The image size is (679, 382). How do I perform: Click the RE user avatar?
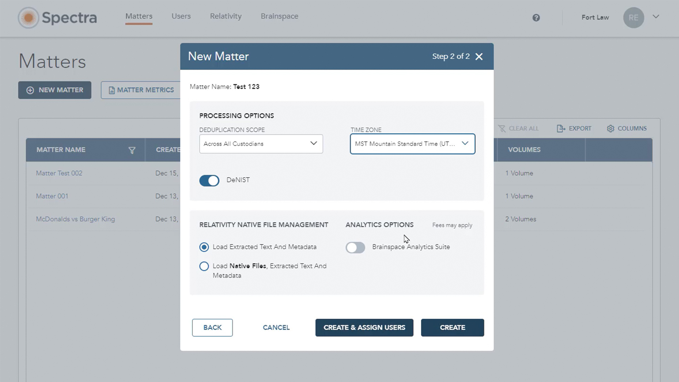[x=633, y=18]
